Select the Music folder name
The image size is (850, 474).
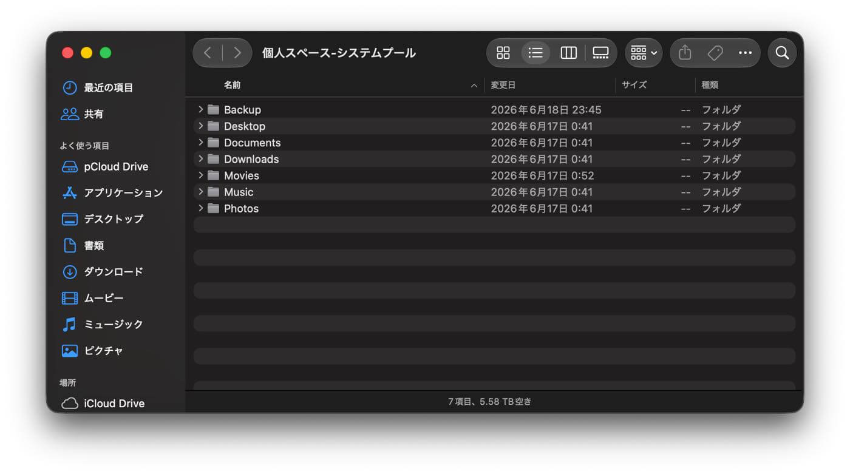(x=239, y=192)
